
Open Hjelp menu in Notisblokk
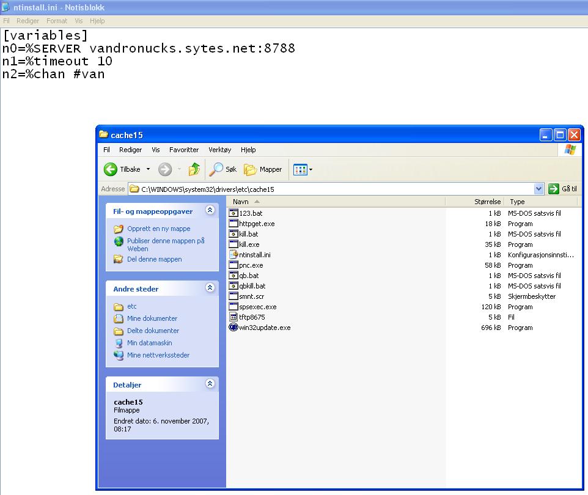point(97,21)
